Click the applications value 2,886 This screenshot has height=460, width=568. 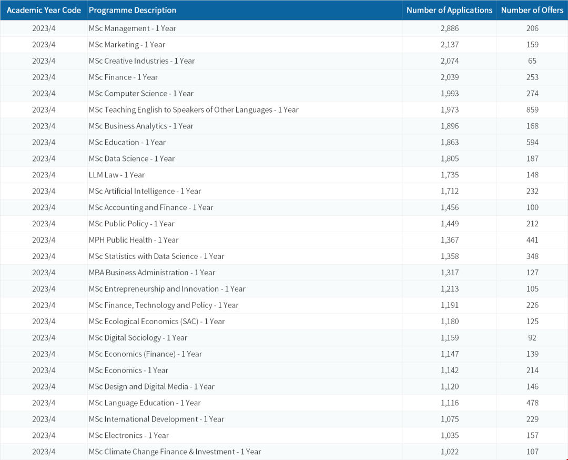pos(450,28)
